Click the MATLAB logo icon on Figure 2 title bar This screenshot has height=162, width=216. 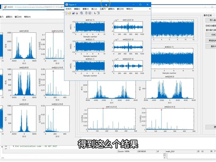click(67, 5)
